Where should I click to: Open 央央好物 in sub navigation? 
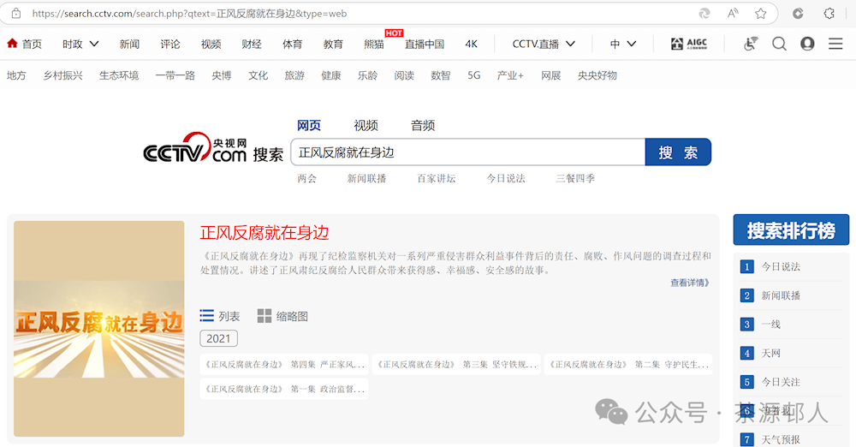tap(597, 75)
